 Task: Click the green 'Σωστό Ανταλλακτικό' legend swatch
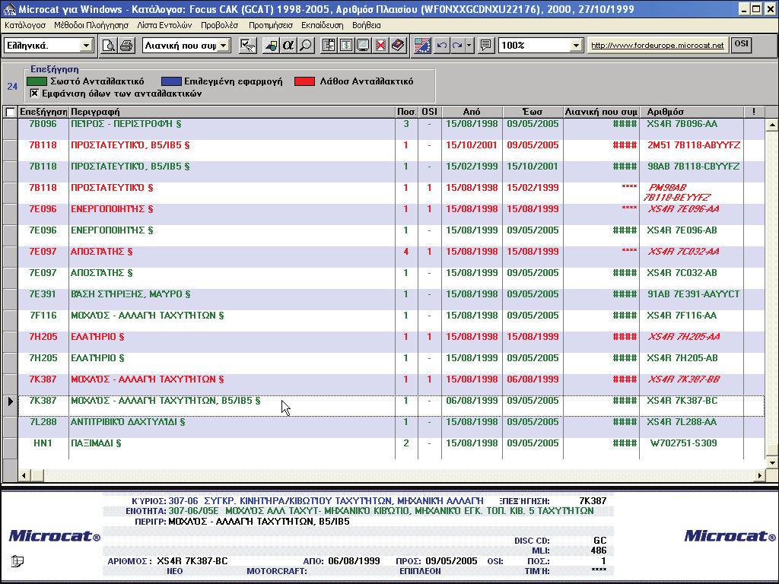click(37, 81)
